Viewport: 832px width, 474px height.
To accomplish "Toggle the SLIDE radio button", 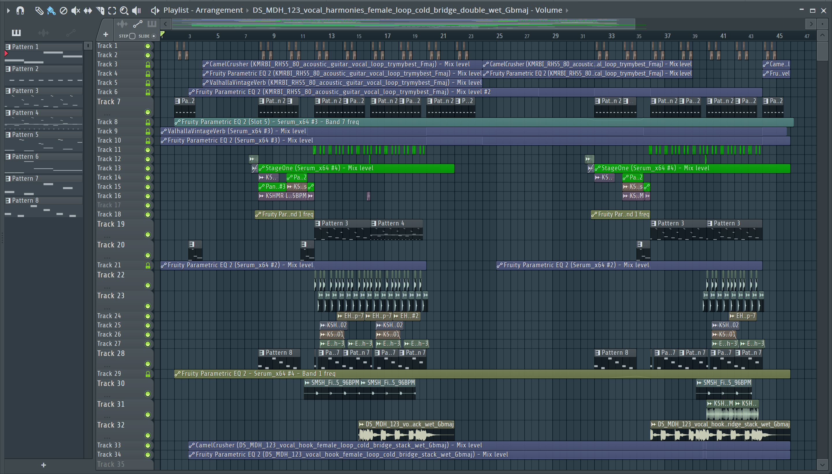I will (154, 36).
